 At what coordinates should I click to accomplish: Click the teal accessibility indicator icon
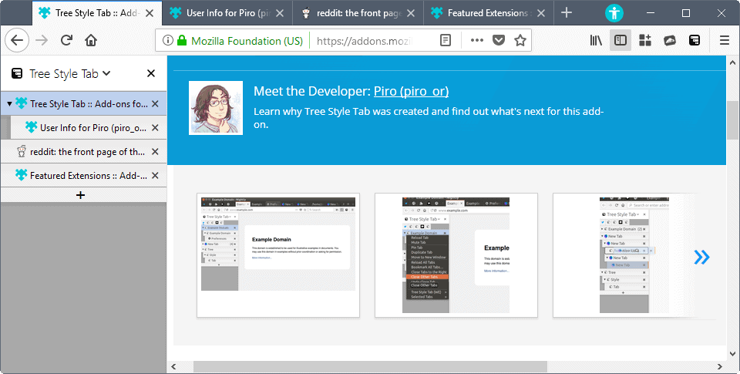(x=614, y=13)
